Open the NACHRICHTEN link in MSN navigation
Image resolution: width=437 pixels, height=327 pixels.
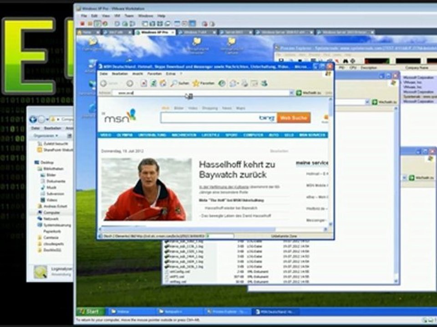[x=184, y=135]
